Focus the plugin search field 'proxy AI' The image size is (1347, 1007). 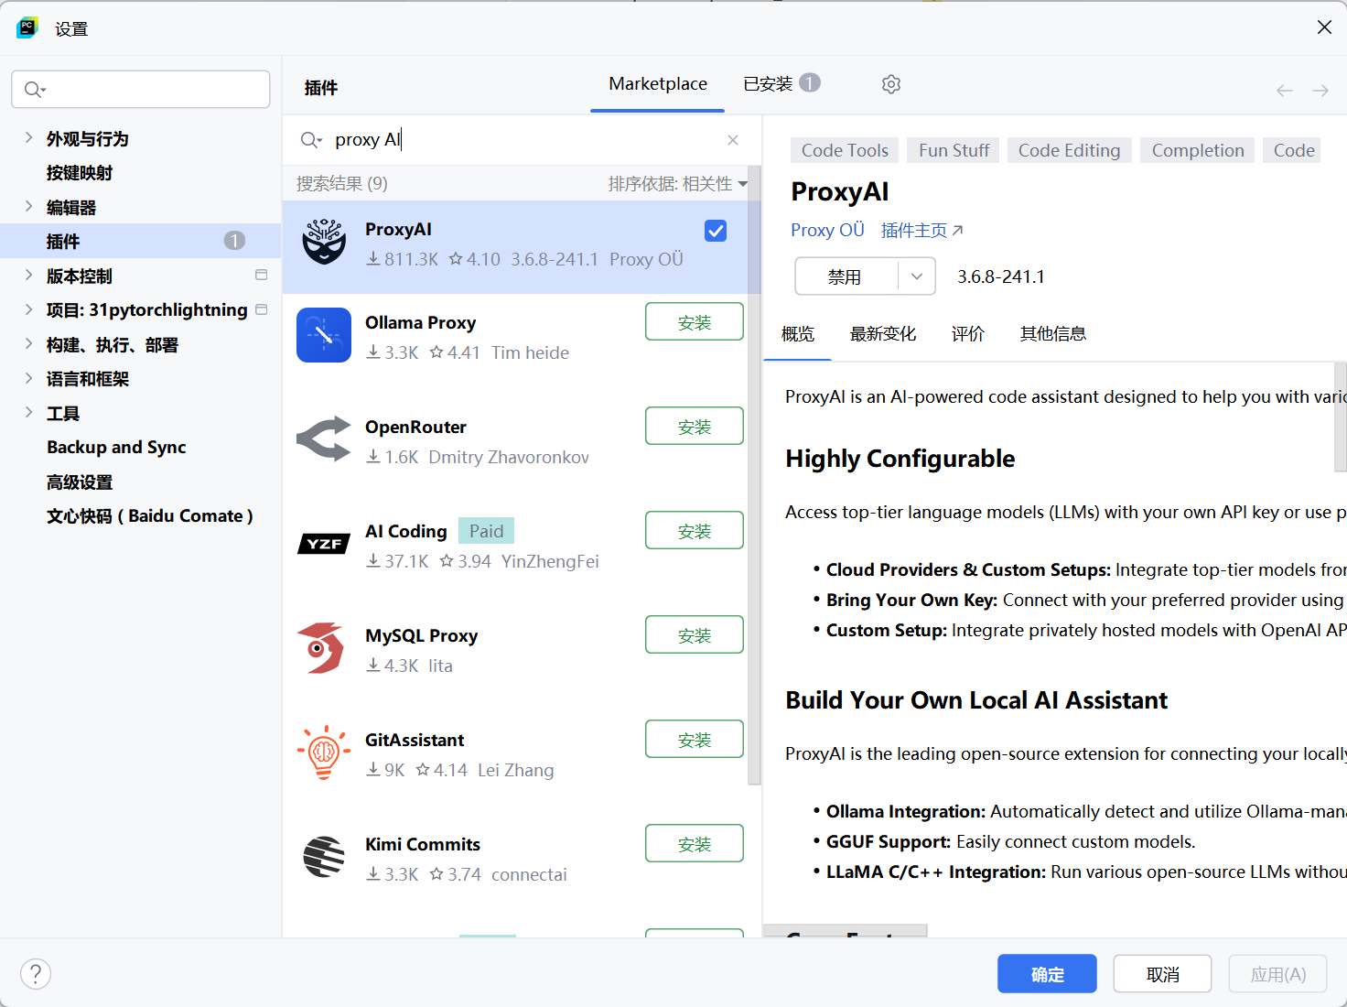click(522, 140)
